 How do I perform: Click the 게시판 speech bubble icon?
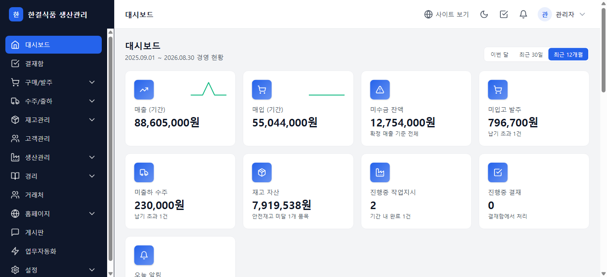pyautogui.click(x=15, y=232)
